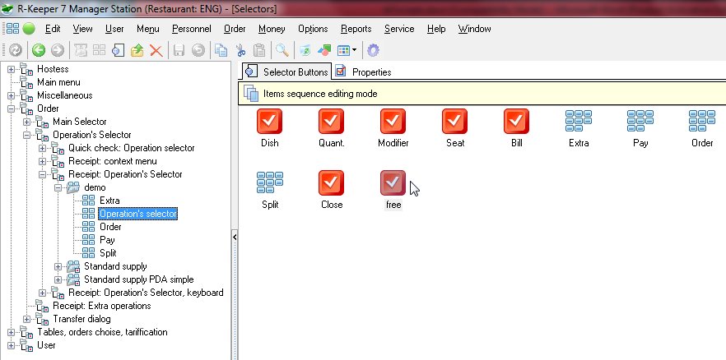Open the Service menu
The image size is (726, 360).
pos(399,29)
